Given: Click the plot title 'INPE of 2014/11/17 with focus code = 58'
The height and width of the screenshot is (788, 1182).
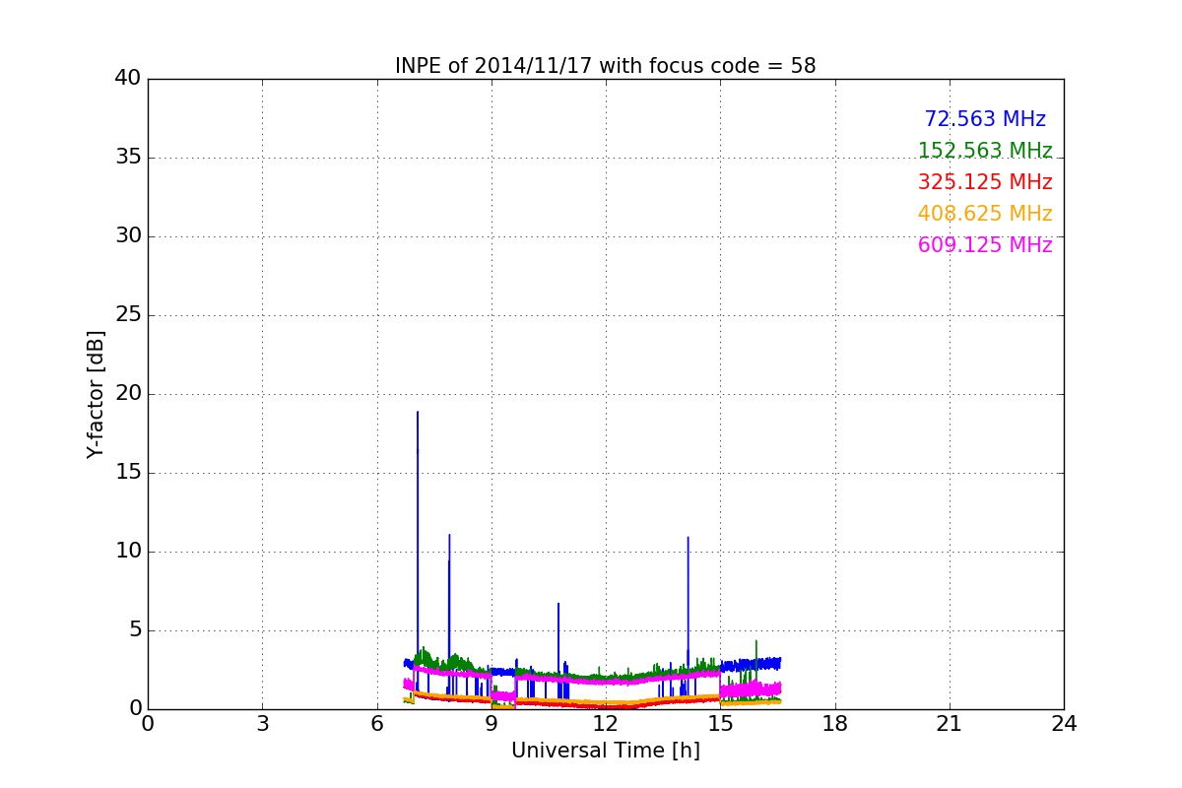Looking at the screenshot, I should tap(605, 66).
